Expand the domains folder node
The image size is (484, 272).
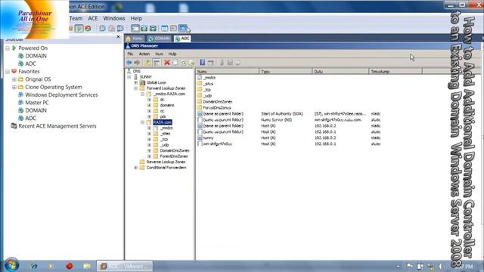coord(150,105)
